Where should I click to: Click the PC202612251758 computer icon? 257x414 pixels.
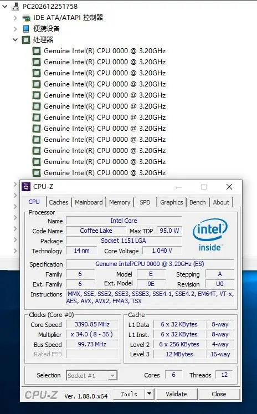16,7
